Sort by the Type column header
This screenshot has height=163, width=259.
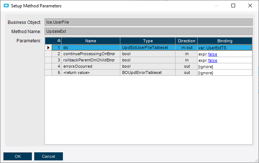point(148,41)
